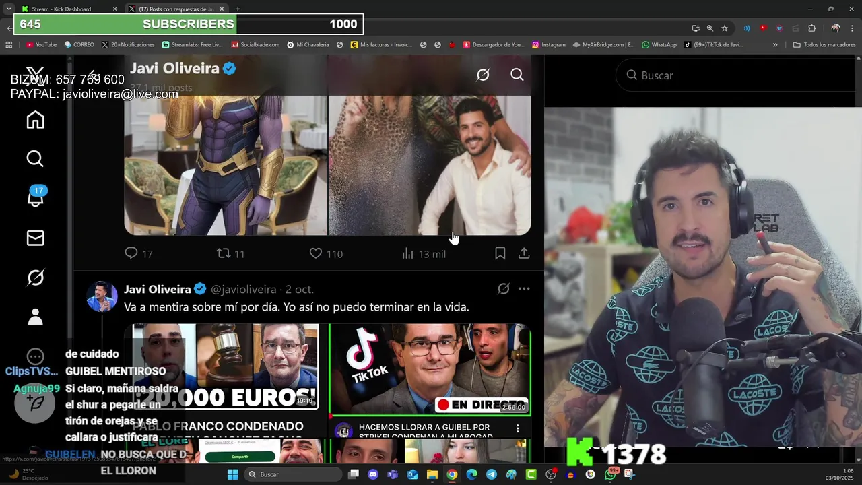Image resolution: width=862 pixels, height=485 pixels.
Task: Reply to the post with 17 comments
Action: tap(139, 253)
